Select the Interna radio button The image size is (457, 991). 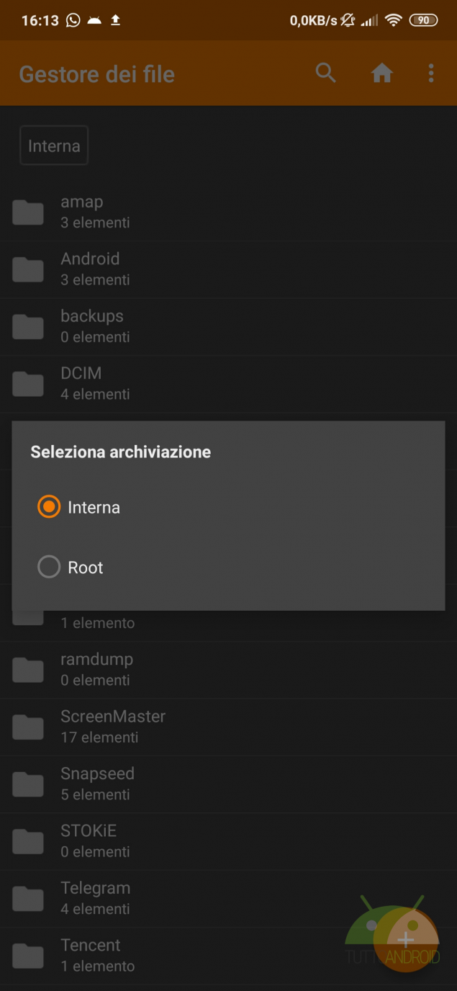[49, 507]
